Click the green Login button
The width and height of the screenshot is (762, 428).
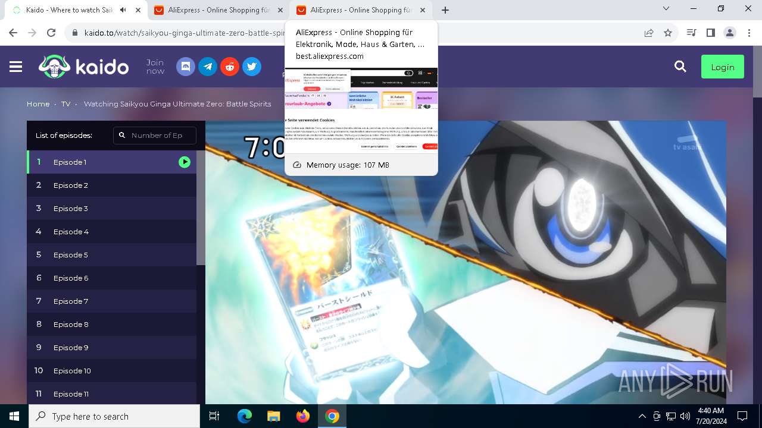(723, 67)
